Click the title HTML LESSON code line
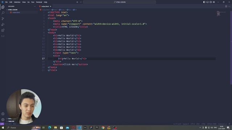The height and width of the screenshot is (130, 232). tap(70, 27)
